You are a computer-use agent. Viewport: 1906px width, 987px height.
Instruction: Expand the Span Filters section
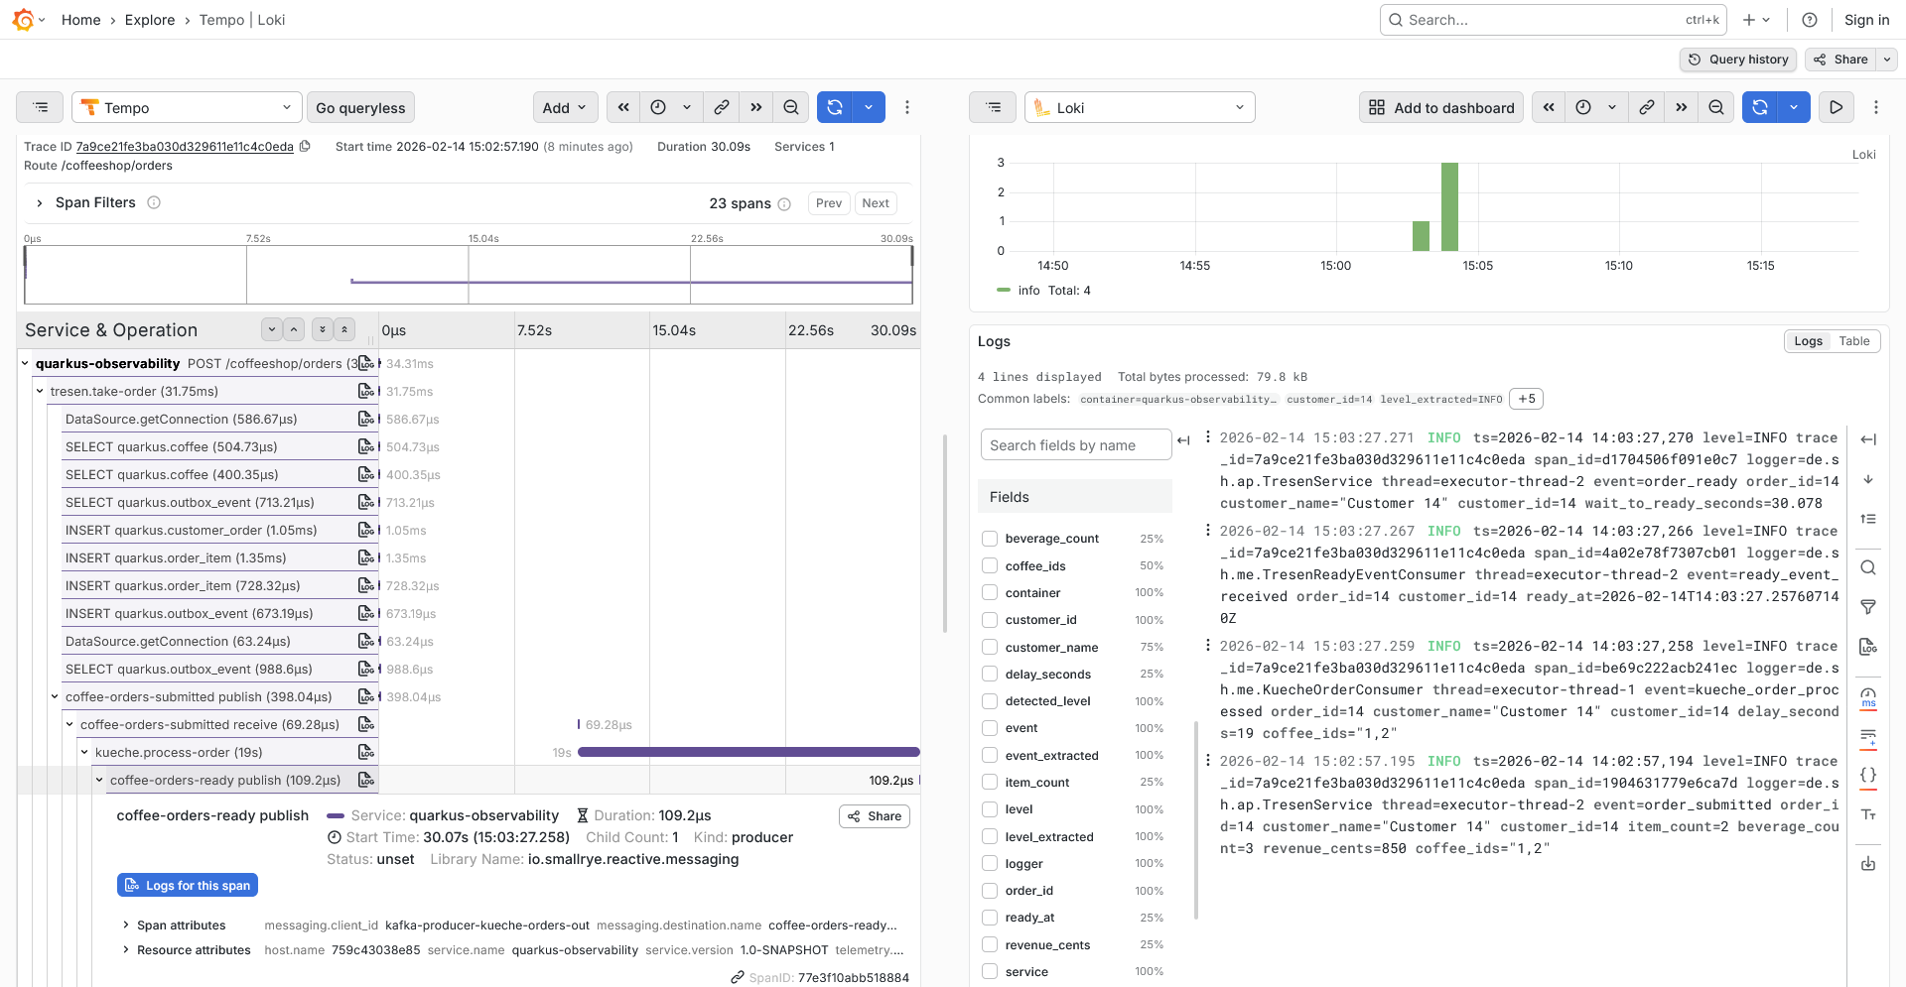(x=40, y=202)
